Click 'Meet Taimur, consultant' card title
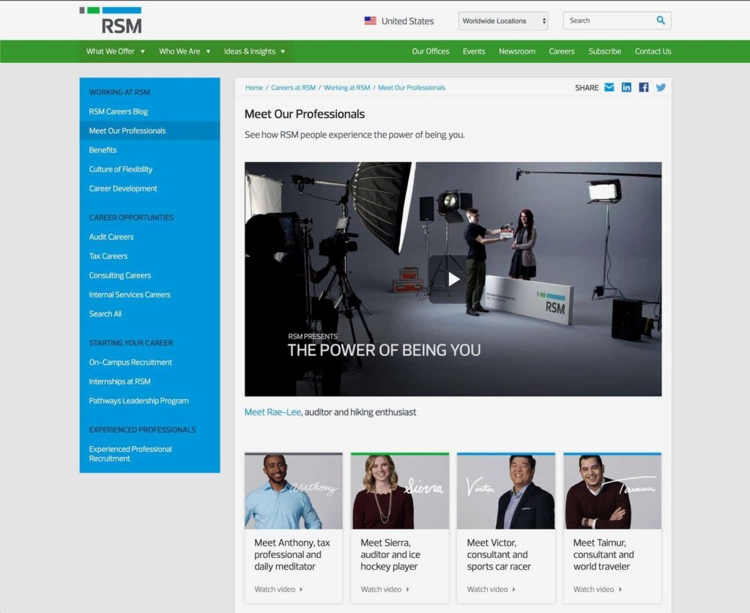750x613 pixels. 604,554
